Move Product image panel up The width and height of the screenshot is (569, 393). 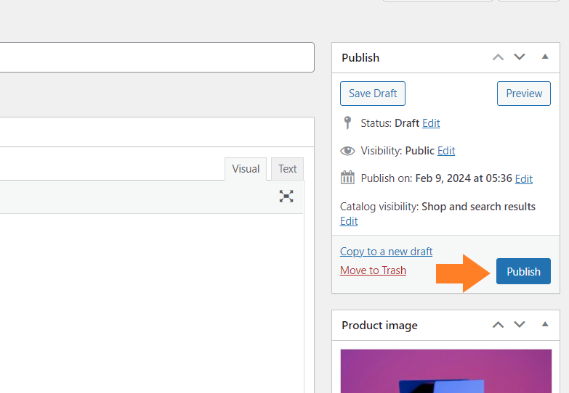click(x=498, y=325)
